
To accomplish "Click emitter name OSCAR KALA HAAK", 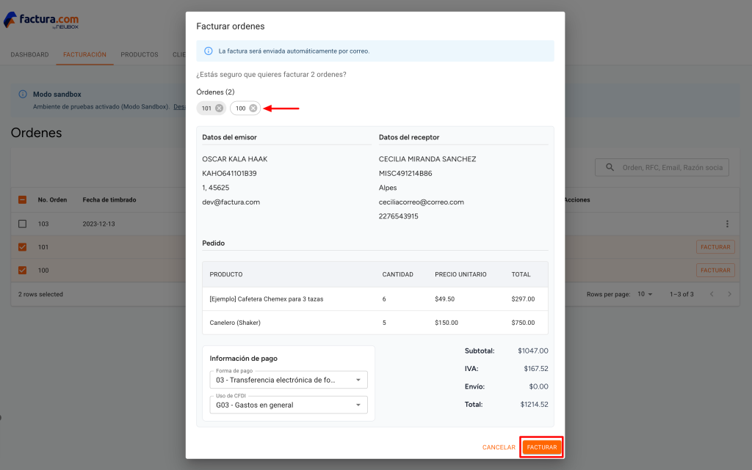I will (235, 159).
